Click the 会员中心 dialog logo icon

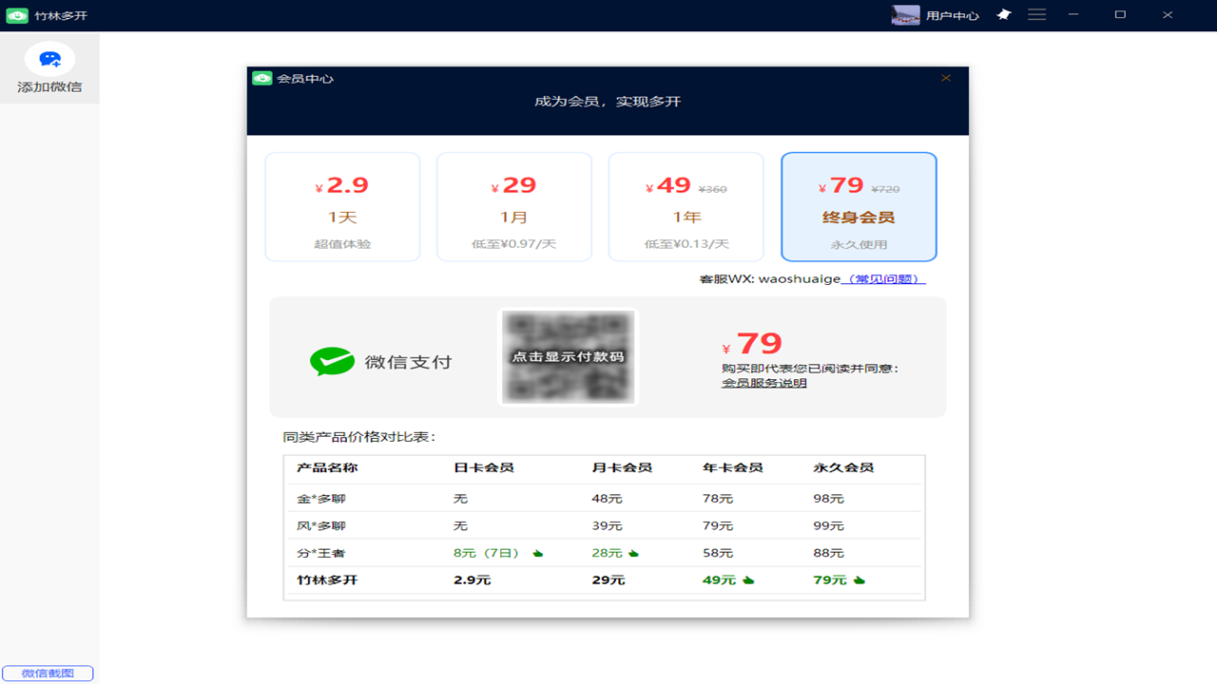coord(262,78)
